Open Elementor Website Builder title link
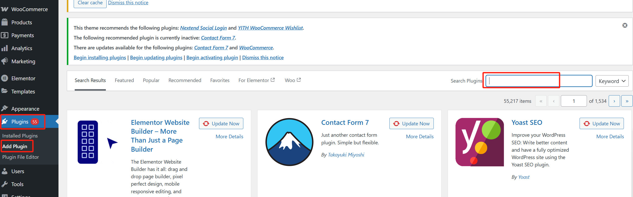This screenshot has height=197, width=633. [x=160, y=136]
